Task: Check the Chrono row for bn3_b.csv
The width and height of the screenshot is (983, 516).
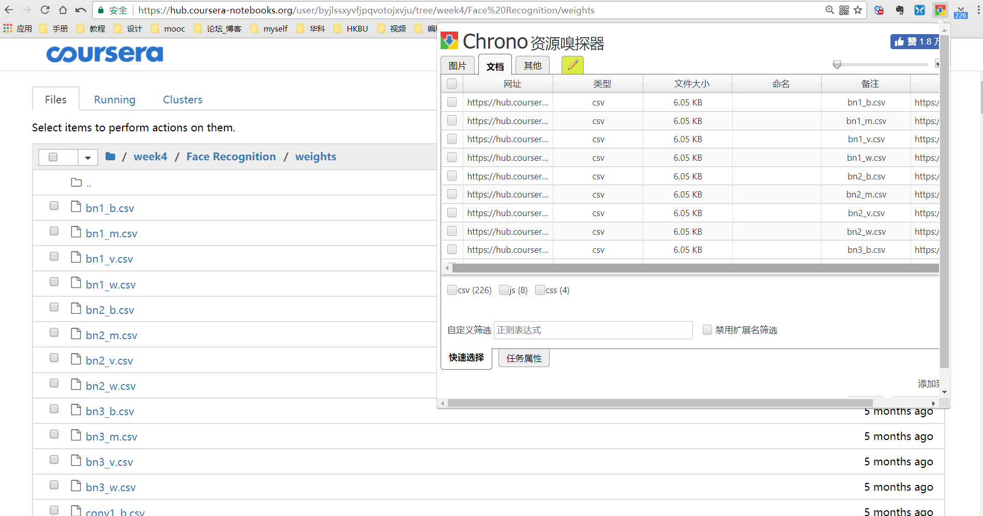Action: (452, 250)
